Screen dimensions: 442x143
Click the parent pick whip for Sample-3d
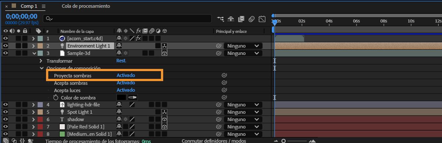(x=218, y=53)
